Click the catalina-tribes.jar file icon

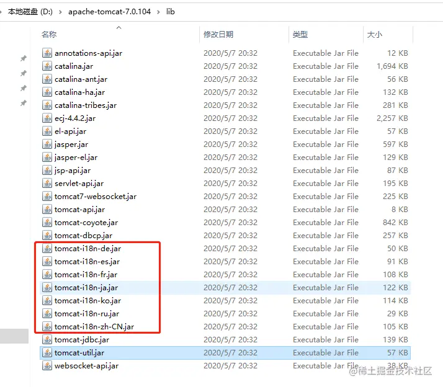[x=47, y=105]
